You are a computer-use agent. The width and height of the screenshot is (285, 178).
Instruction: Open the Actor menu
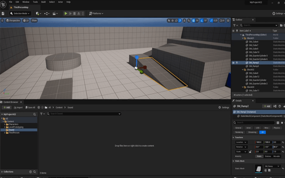(60, 2)
